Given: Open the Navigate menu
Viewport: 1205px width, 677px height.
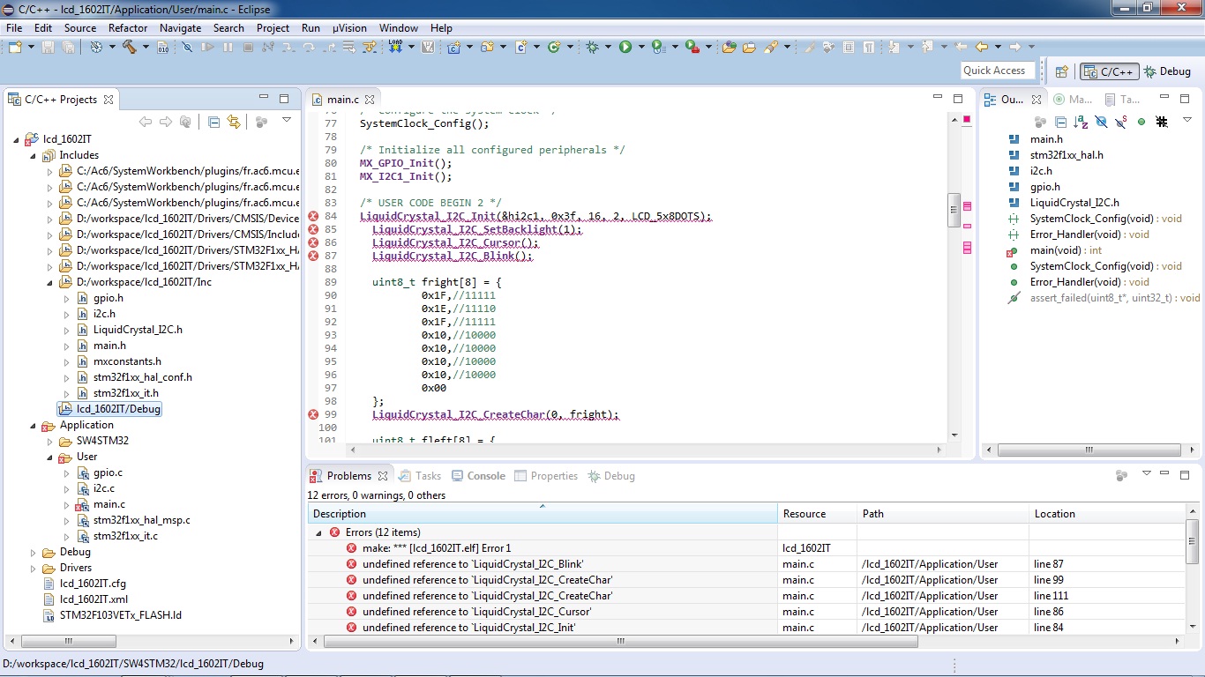Looking at the screenshot, I should (180, 27).
